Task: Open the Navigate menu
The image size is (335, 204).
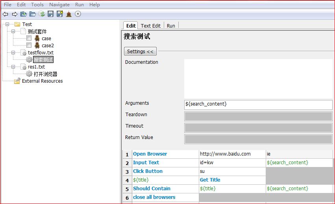Action: pos(59,4)
